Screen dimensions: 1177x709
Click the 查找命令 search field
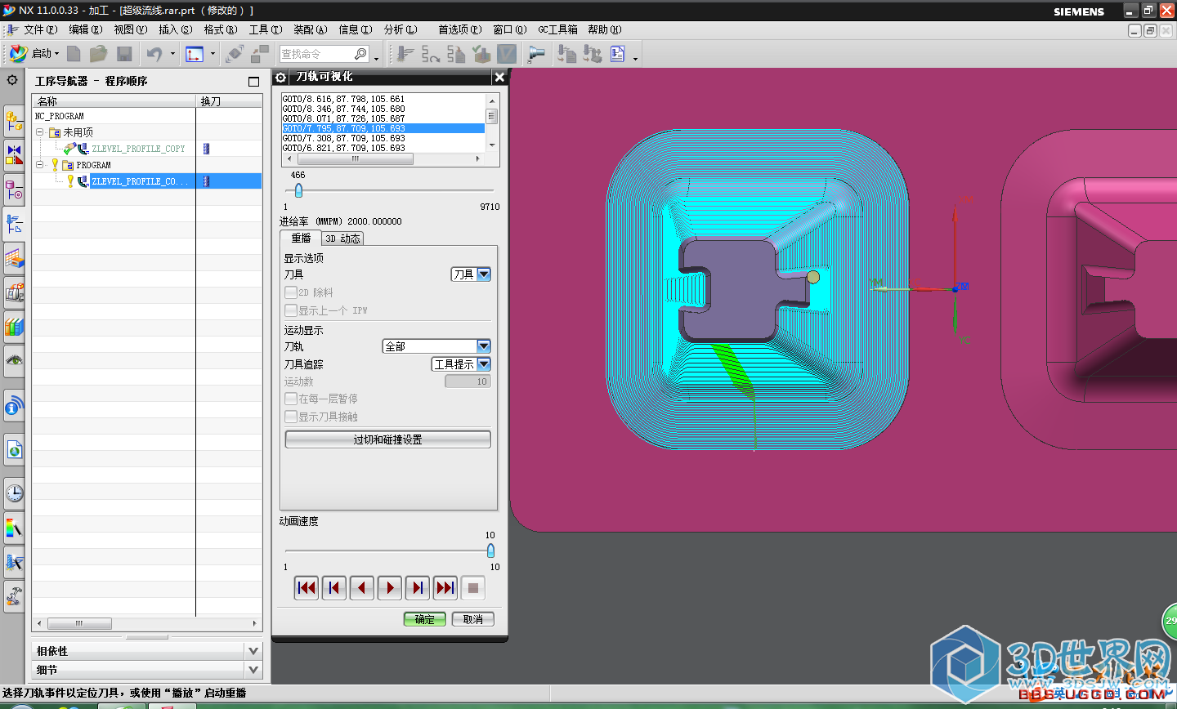click(x=317, y=54)
